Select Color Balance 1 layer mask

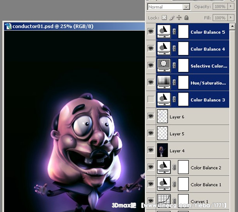[x=183, y=184]
